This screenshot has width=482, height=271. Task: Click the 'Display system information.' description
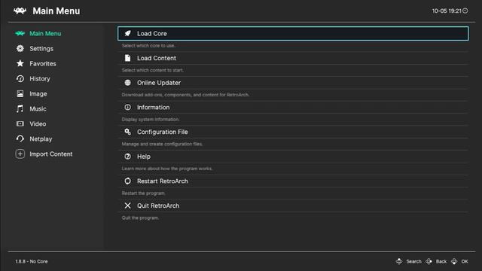point(151,119)
